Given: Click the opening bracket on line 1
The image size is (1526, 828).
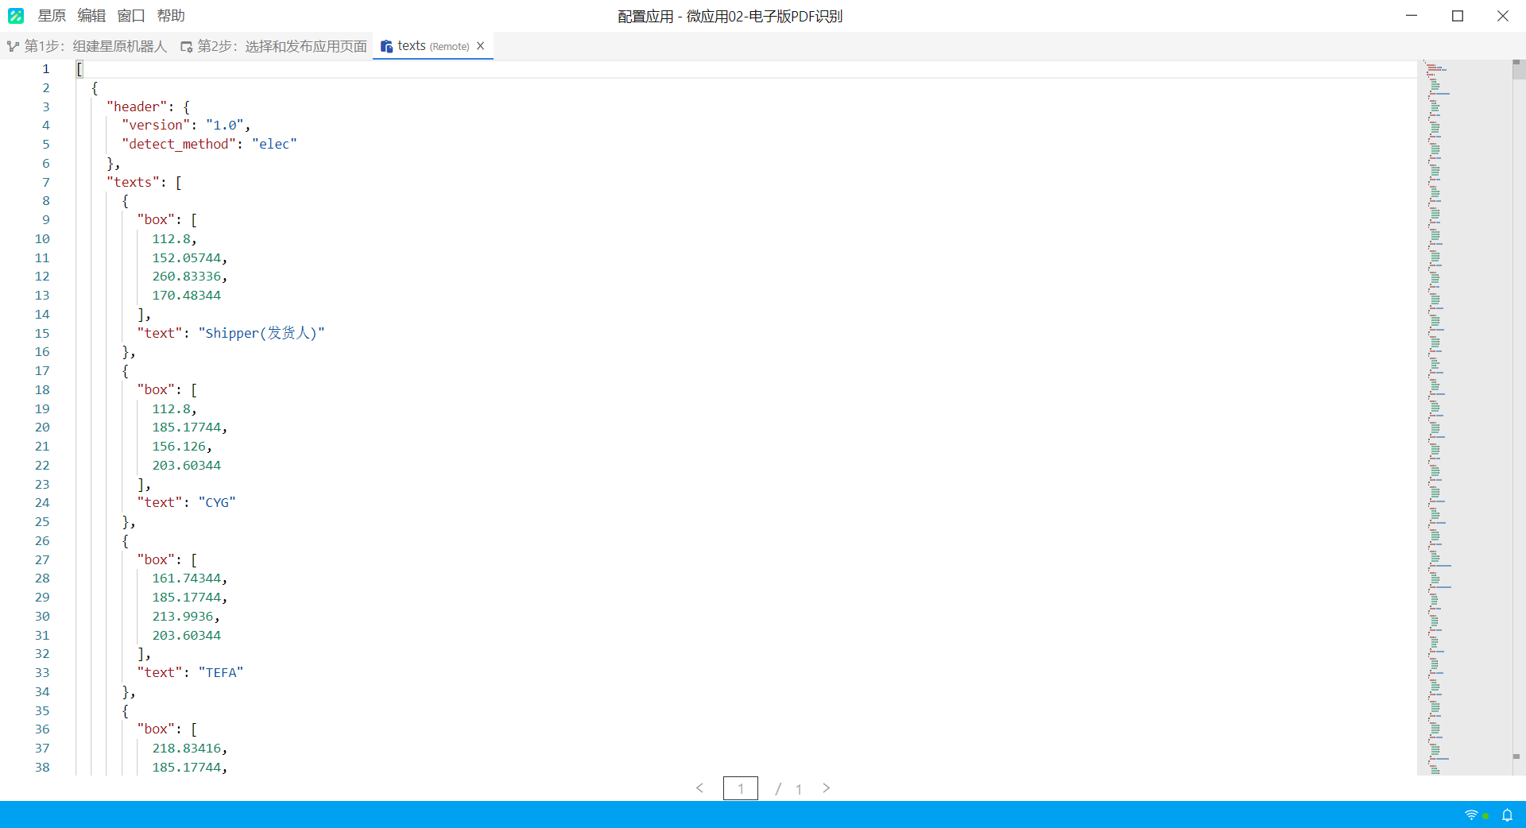Looking at the screenshot, I should click(79, 69).
